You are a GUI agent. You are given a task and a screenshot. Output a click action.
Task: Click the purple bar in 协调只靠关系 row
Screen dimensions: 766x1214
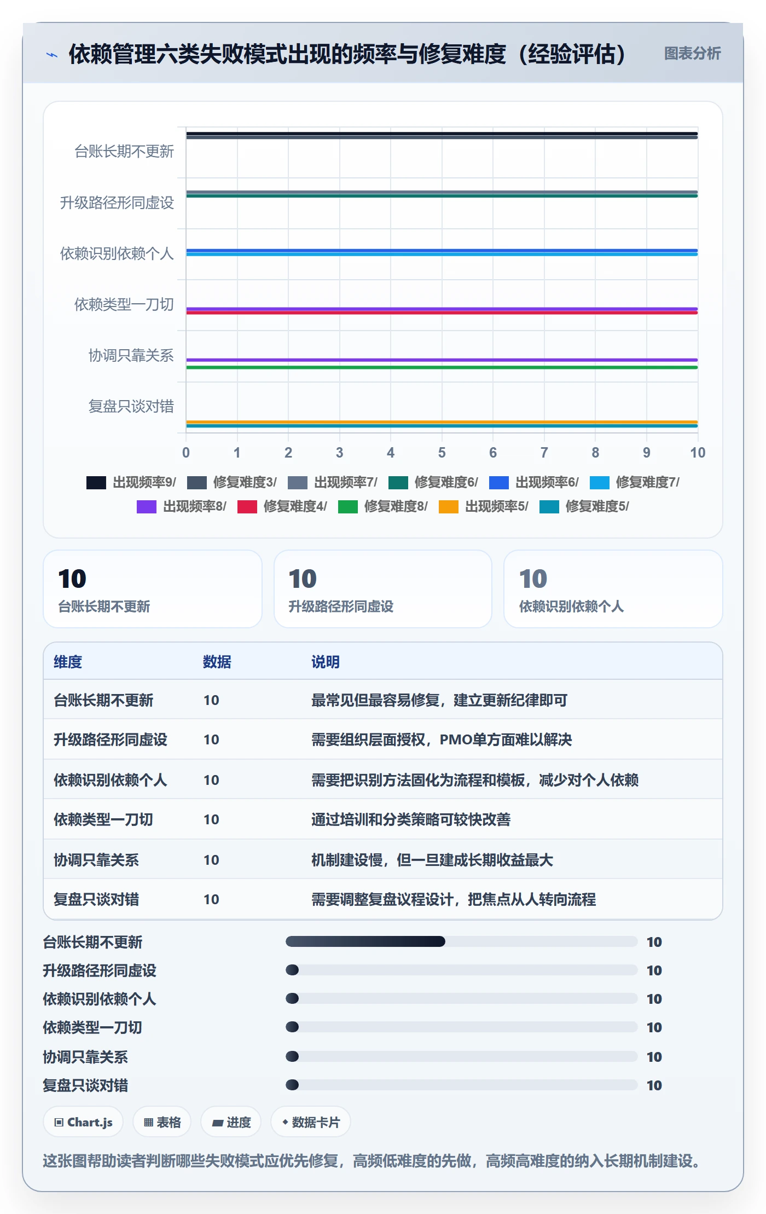click(x=442, y=360)
